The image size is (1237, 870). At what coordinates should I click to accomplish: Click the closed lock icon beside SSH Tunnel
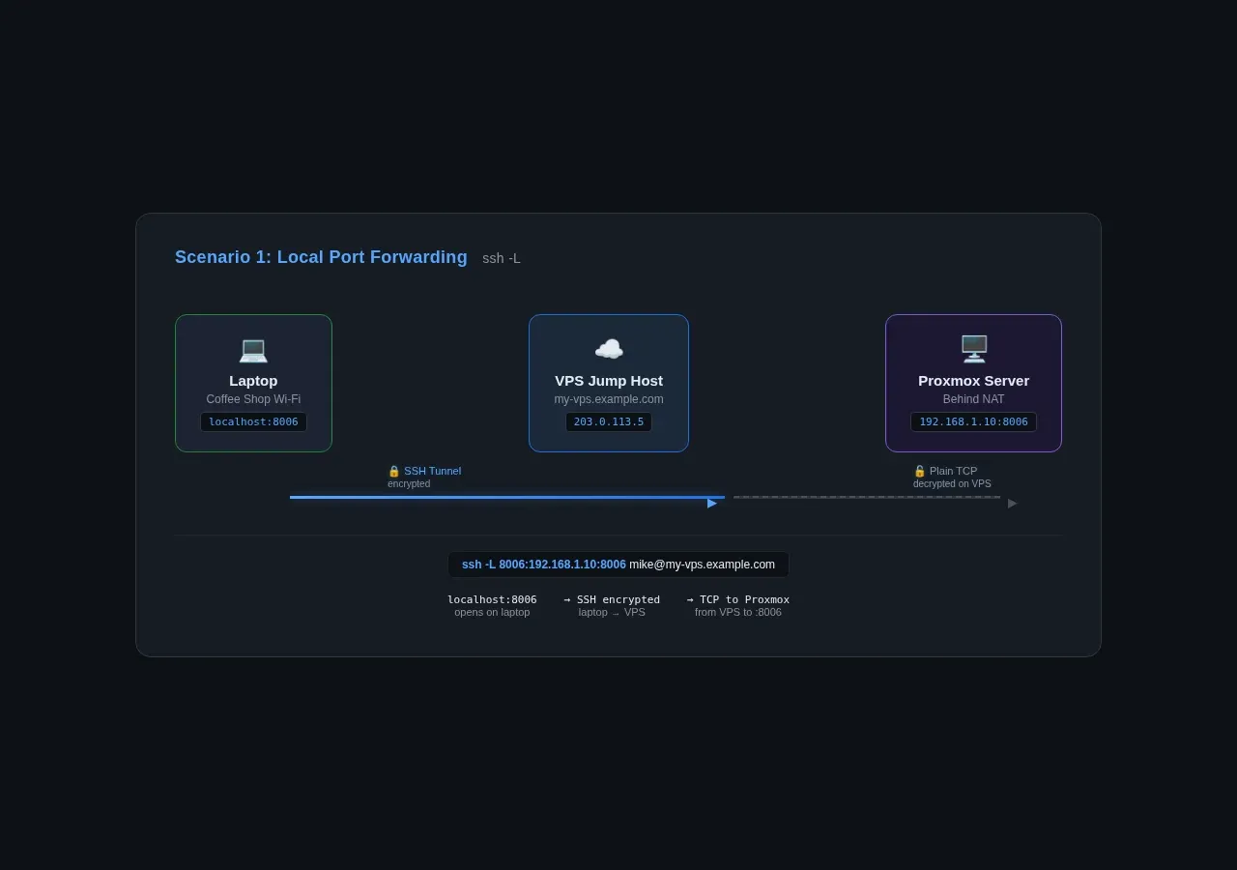(394, 471)
